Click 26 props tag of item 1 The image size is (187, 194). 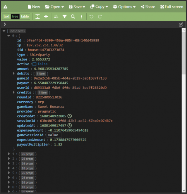(x=27, y=154)
